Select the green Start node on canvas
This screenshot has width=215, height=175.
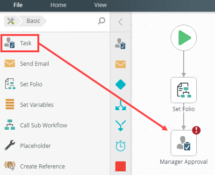tap(184, 38)
